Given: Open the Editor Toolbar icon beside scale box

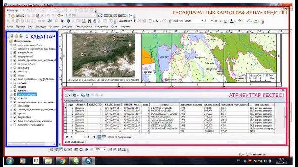Looking at the screenshot, I should click(x=100, y=15).
